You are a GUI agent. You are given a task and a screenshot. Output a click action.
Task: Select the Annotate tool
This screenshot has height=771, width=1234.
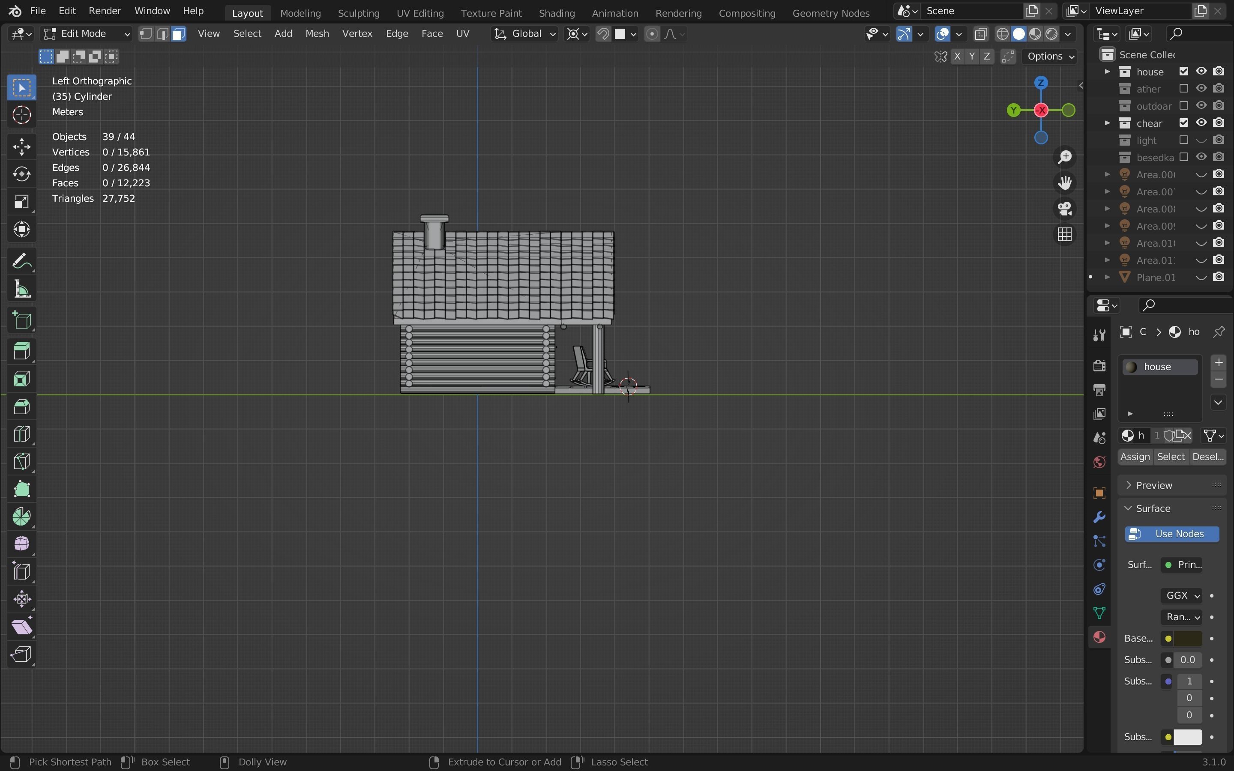[21, 262]
